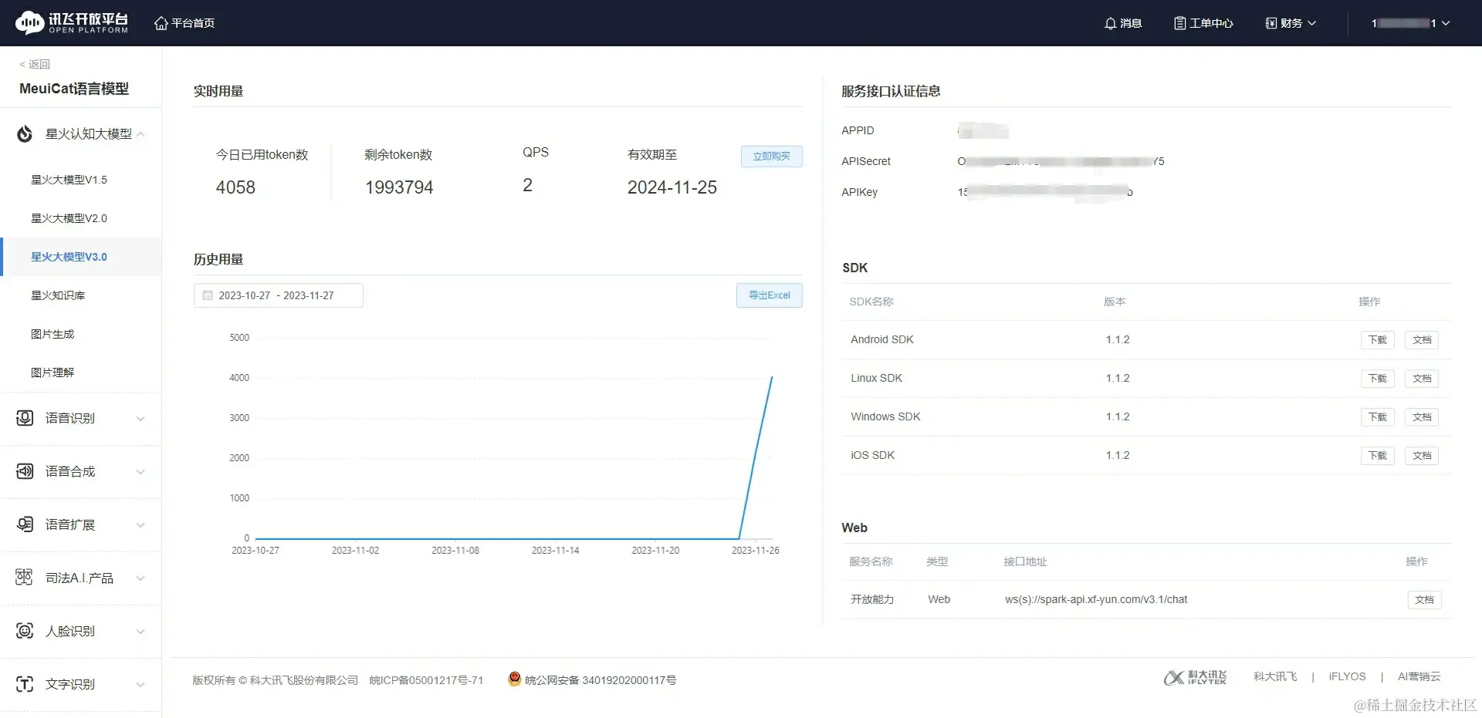Click the calendar icon in date range field
The height and width of the screenshot is (718, 1482).
pyautogui.click(x=207, y=295)
